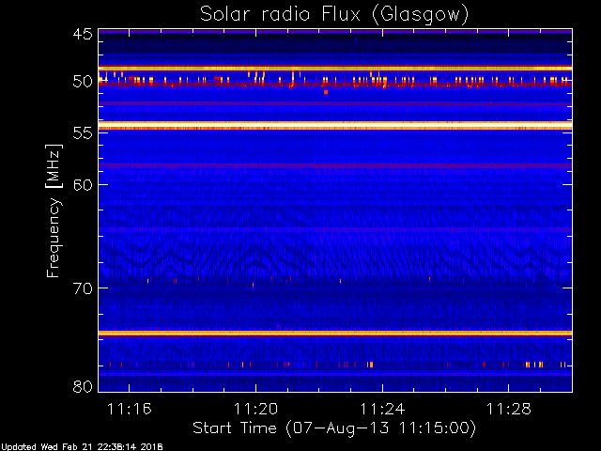Click the '11:28' time tick label
This screenshot has height=451, width=601.
[x=509, y=410]
